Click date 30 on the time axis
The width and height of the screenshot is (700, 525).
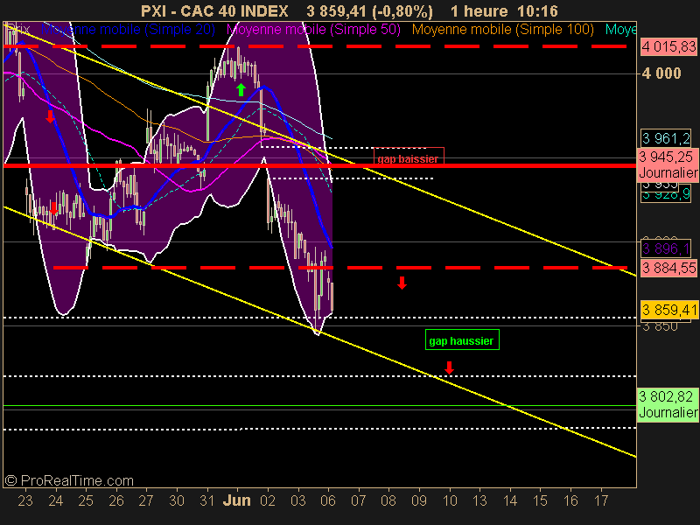[177, 500]
